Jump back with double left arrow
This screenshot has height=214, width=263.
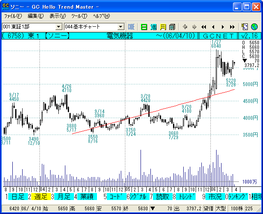pos(204,27)
